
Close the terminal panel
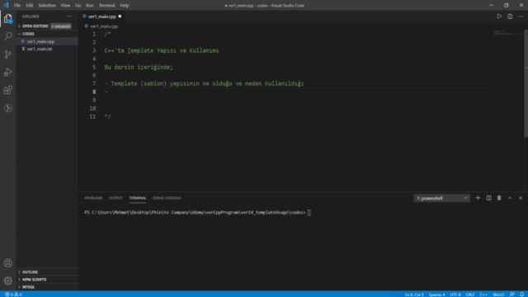[x=521, y=198]
